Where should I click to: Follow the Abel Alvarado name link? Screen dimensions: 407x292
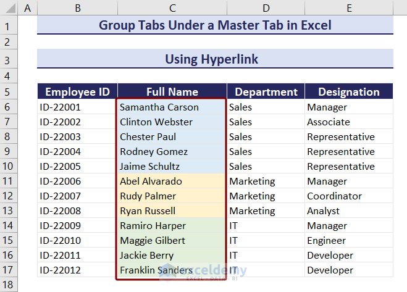tap(151, 181)
